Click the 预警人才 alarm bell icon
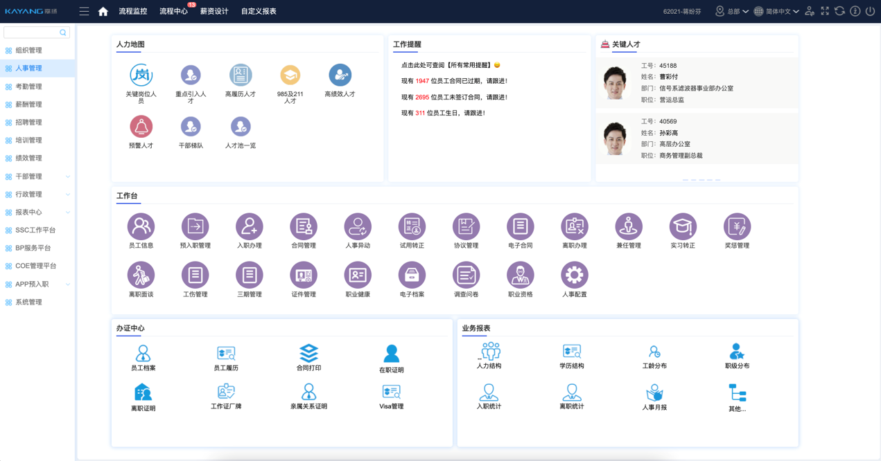 click(x=141, y=127)
